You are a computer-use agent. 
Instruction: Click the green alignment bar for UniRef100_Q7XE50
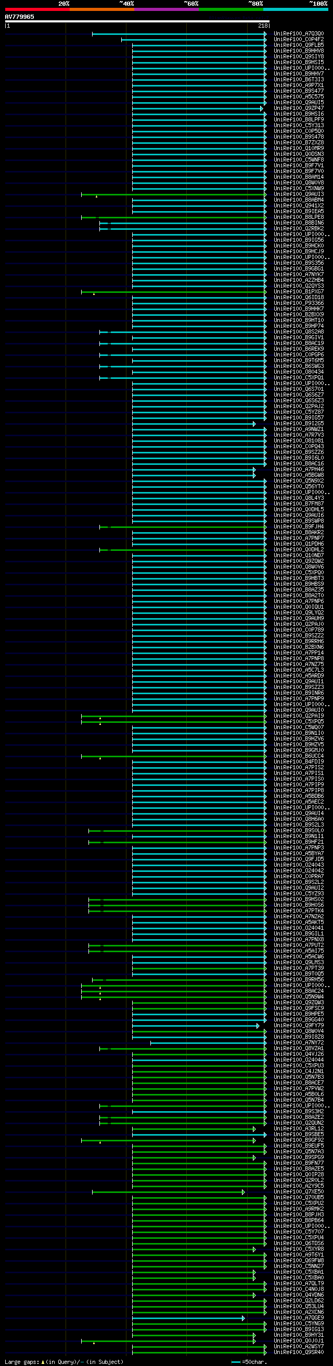[169, 1192]
